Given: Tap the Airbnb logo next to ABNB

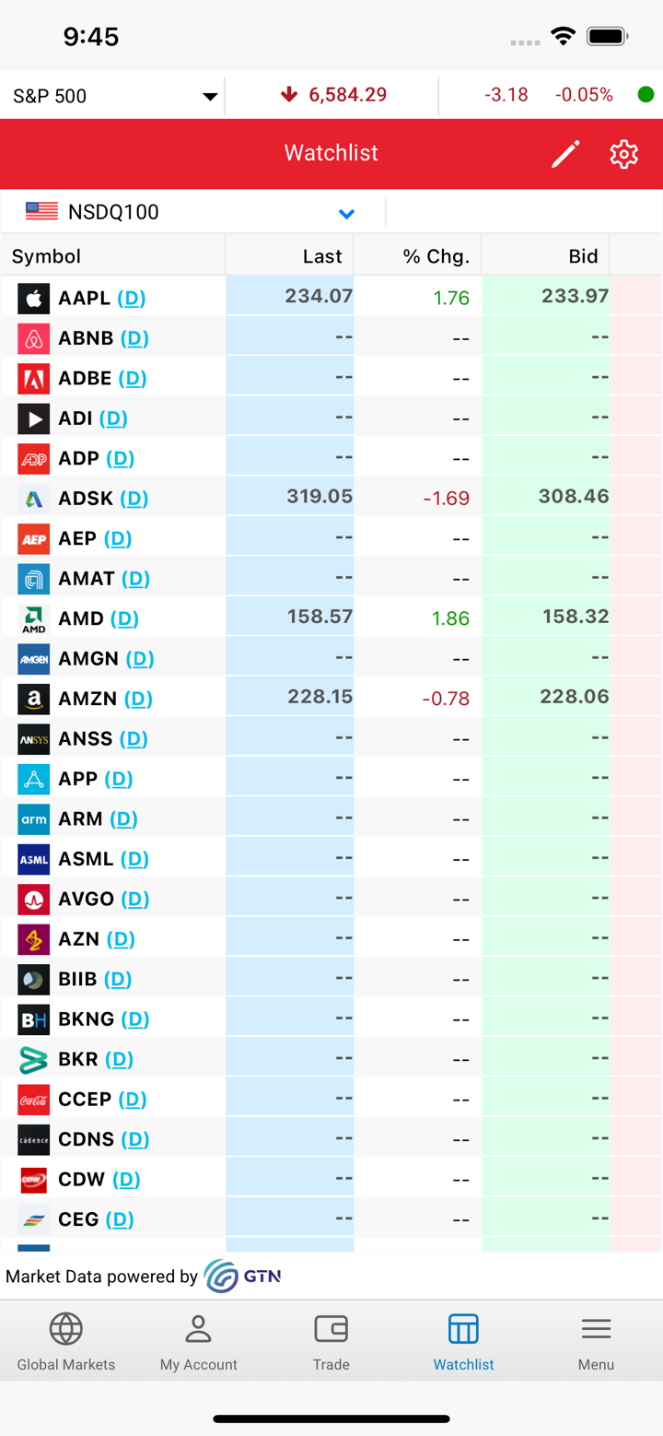Looking at the screenshot, I should (x=34, y=338).
